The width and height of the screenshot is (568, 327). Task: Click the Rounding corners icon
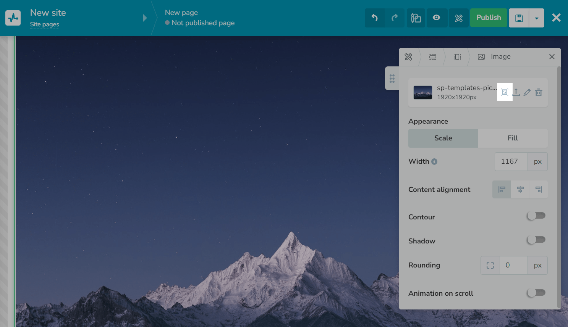pos(490,266)
